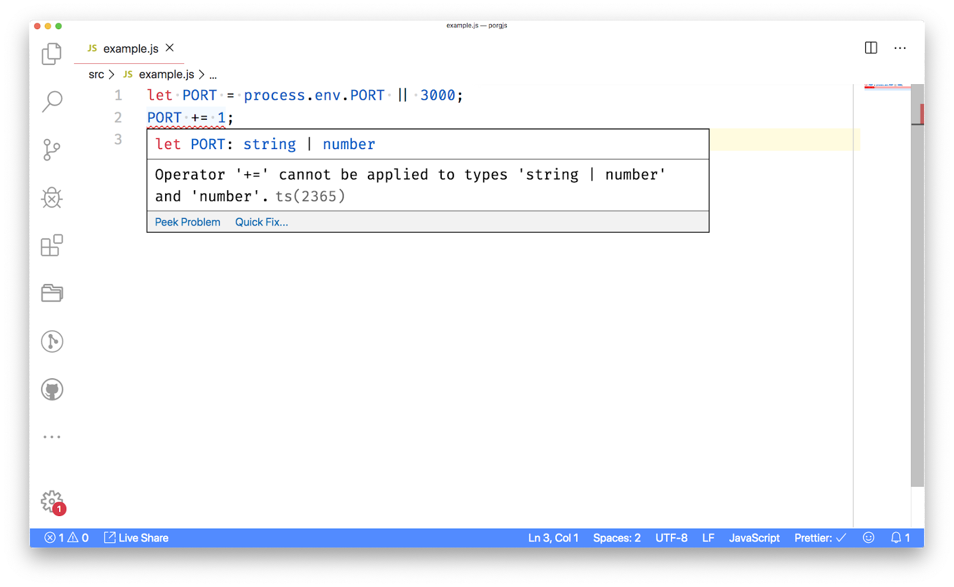Open Problems via errors and warnings status item
Viewport: 954px width, 587px height.
(x=67, y=537)
